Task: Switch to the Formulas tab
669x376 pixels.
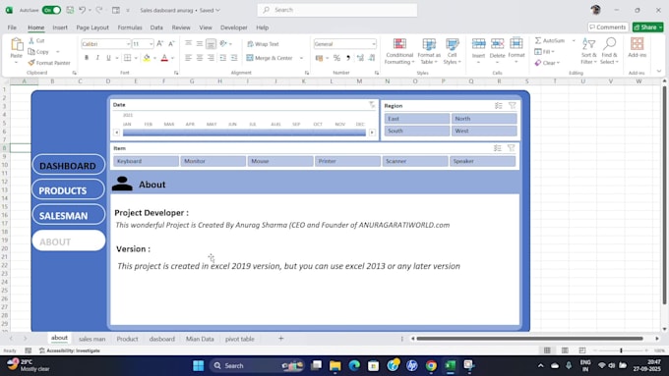Action: click(x=130, y=27)
